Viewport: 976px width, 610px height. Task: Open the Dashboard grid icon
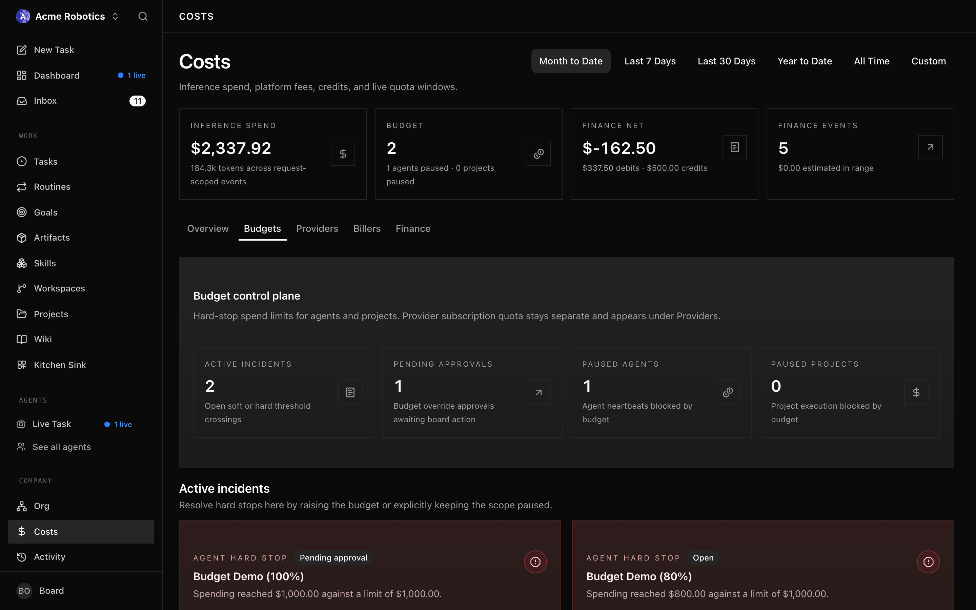(x=22, y=76)
